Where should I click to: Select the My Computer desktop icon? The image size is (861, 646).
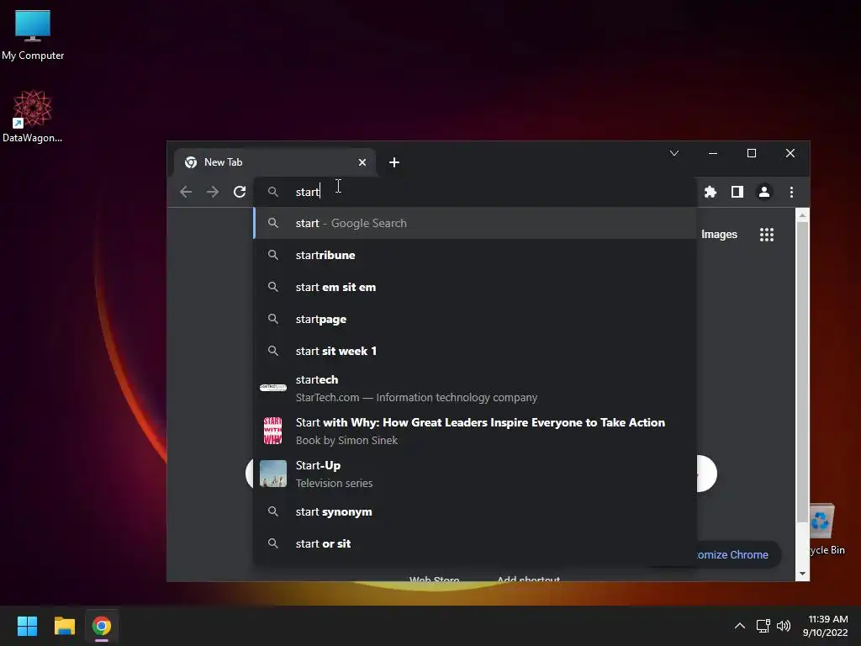click(33, 35)
